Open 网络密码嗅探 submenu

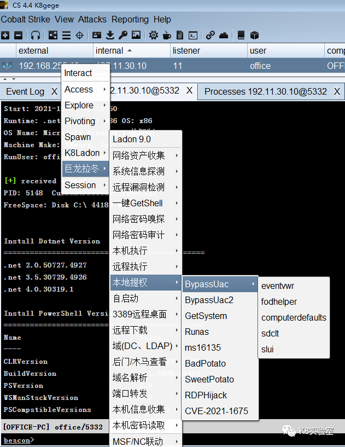[145, 219]
